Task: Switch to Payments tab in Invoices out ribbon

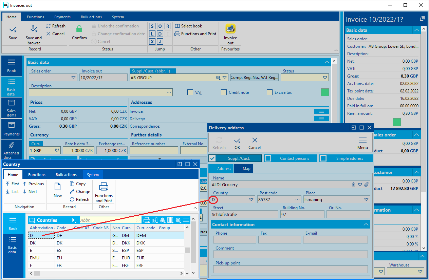Action: (x=62, y=17)
